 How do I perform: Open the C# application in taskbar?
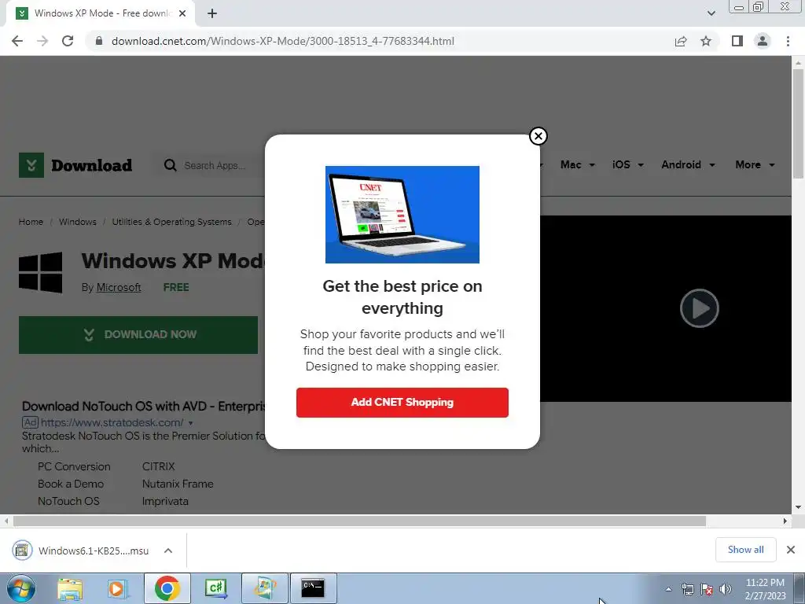coord(215,588)
